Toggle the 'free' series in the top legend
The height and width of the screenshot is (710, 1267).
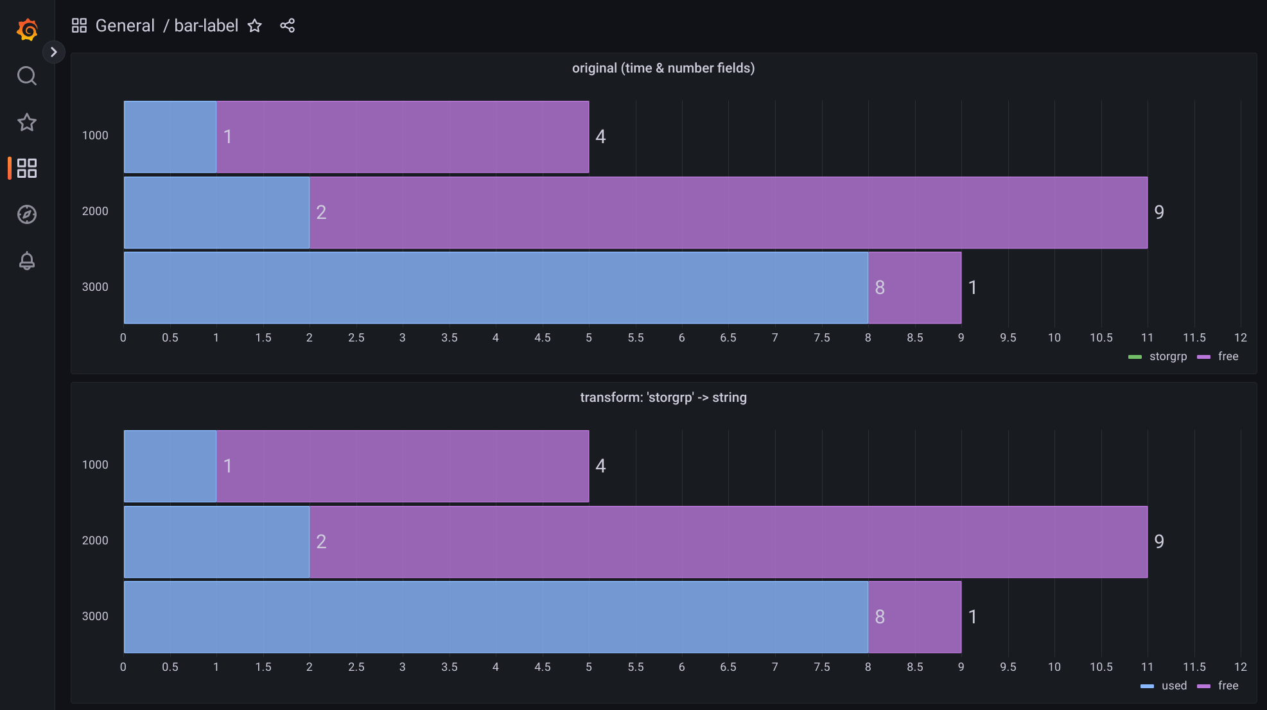(1227, 356)
